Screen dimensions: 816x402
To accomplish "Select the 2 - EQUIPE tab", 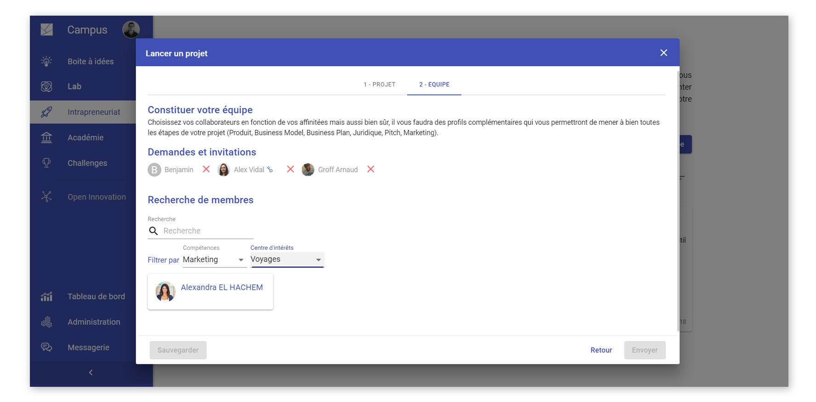I will (434, 85).
